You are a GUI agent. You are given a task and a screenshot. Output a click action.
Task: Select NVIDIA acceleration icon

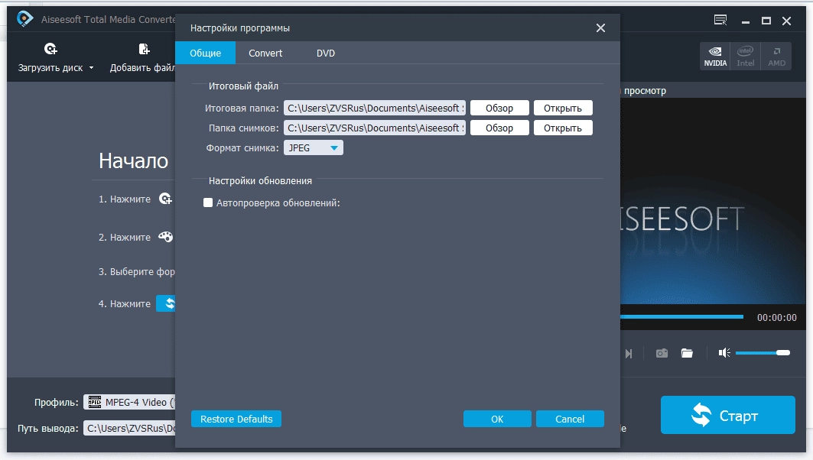coord(715,57)
